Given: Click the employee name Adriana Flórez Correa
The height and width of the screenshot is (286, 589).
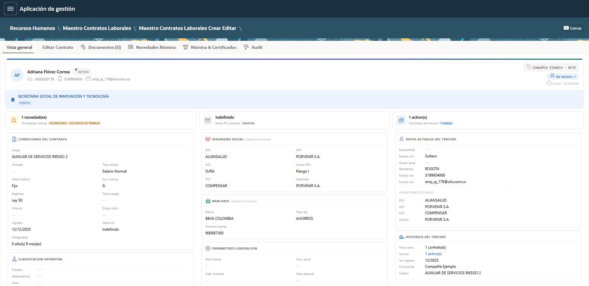Looking at the screenshot, I should coord(48,72).
